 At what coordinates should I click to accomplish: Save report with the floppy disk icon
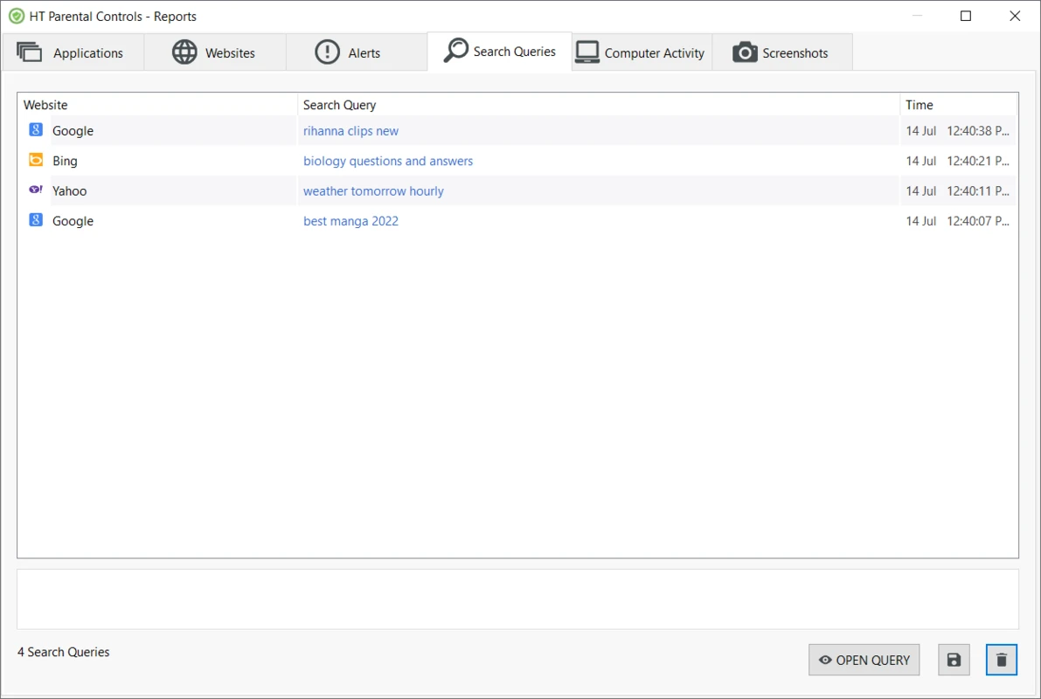(x=954, y=660)
